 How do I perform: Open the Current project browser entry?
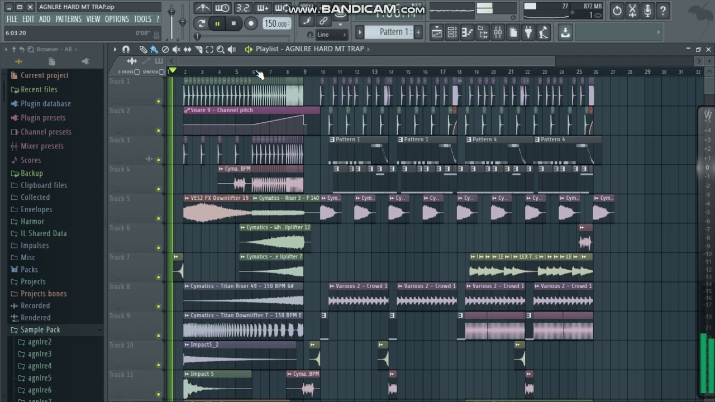click(44, 75)
